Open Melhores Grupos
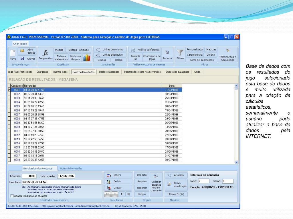Image resolution: width=293 pixels, height=219 pixels. point(76,58)
